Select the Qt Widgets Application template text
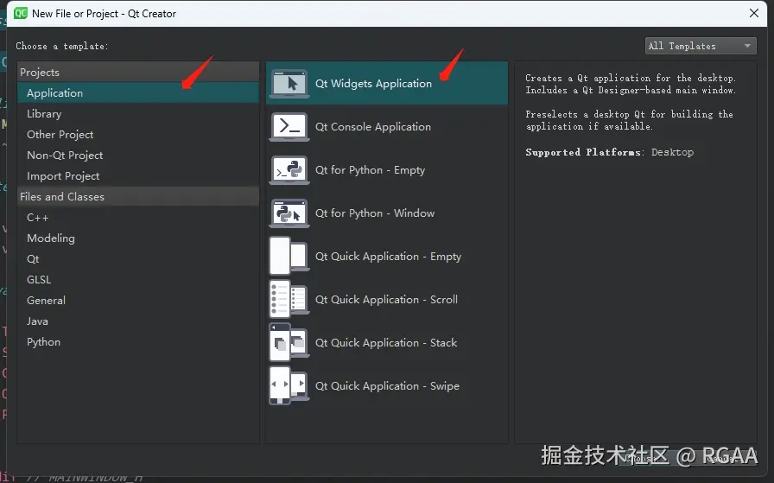This screenshot has height=483, width=774. pyautogui.click(x=374, y=84)
